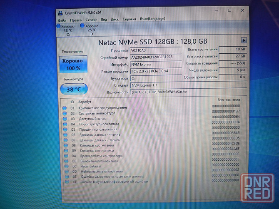Click the CrystalDiskInfo title bar icon
Image resolution: width=279 pixels, height=209 pixels.
(60, 13)
